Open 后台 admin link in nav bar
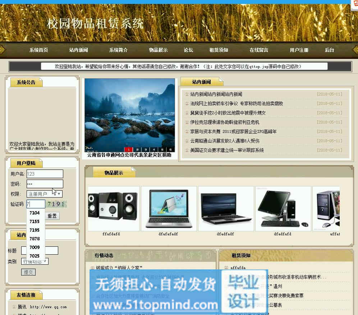This screenshot has width=358, height=315. point(330,50)
